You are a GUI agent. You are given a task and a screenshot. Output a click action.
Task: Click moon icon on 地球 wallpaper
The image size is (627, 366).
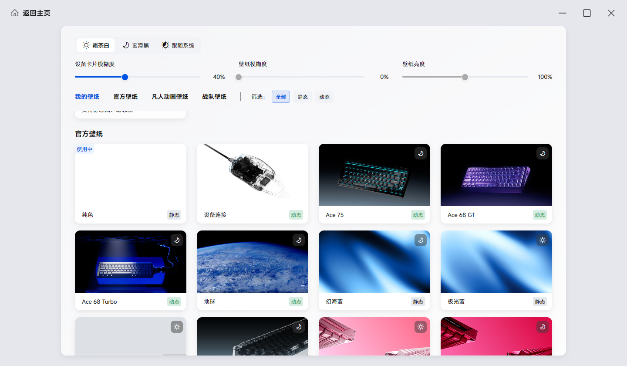[299, 240]
